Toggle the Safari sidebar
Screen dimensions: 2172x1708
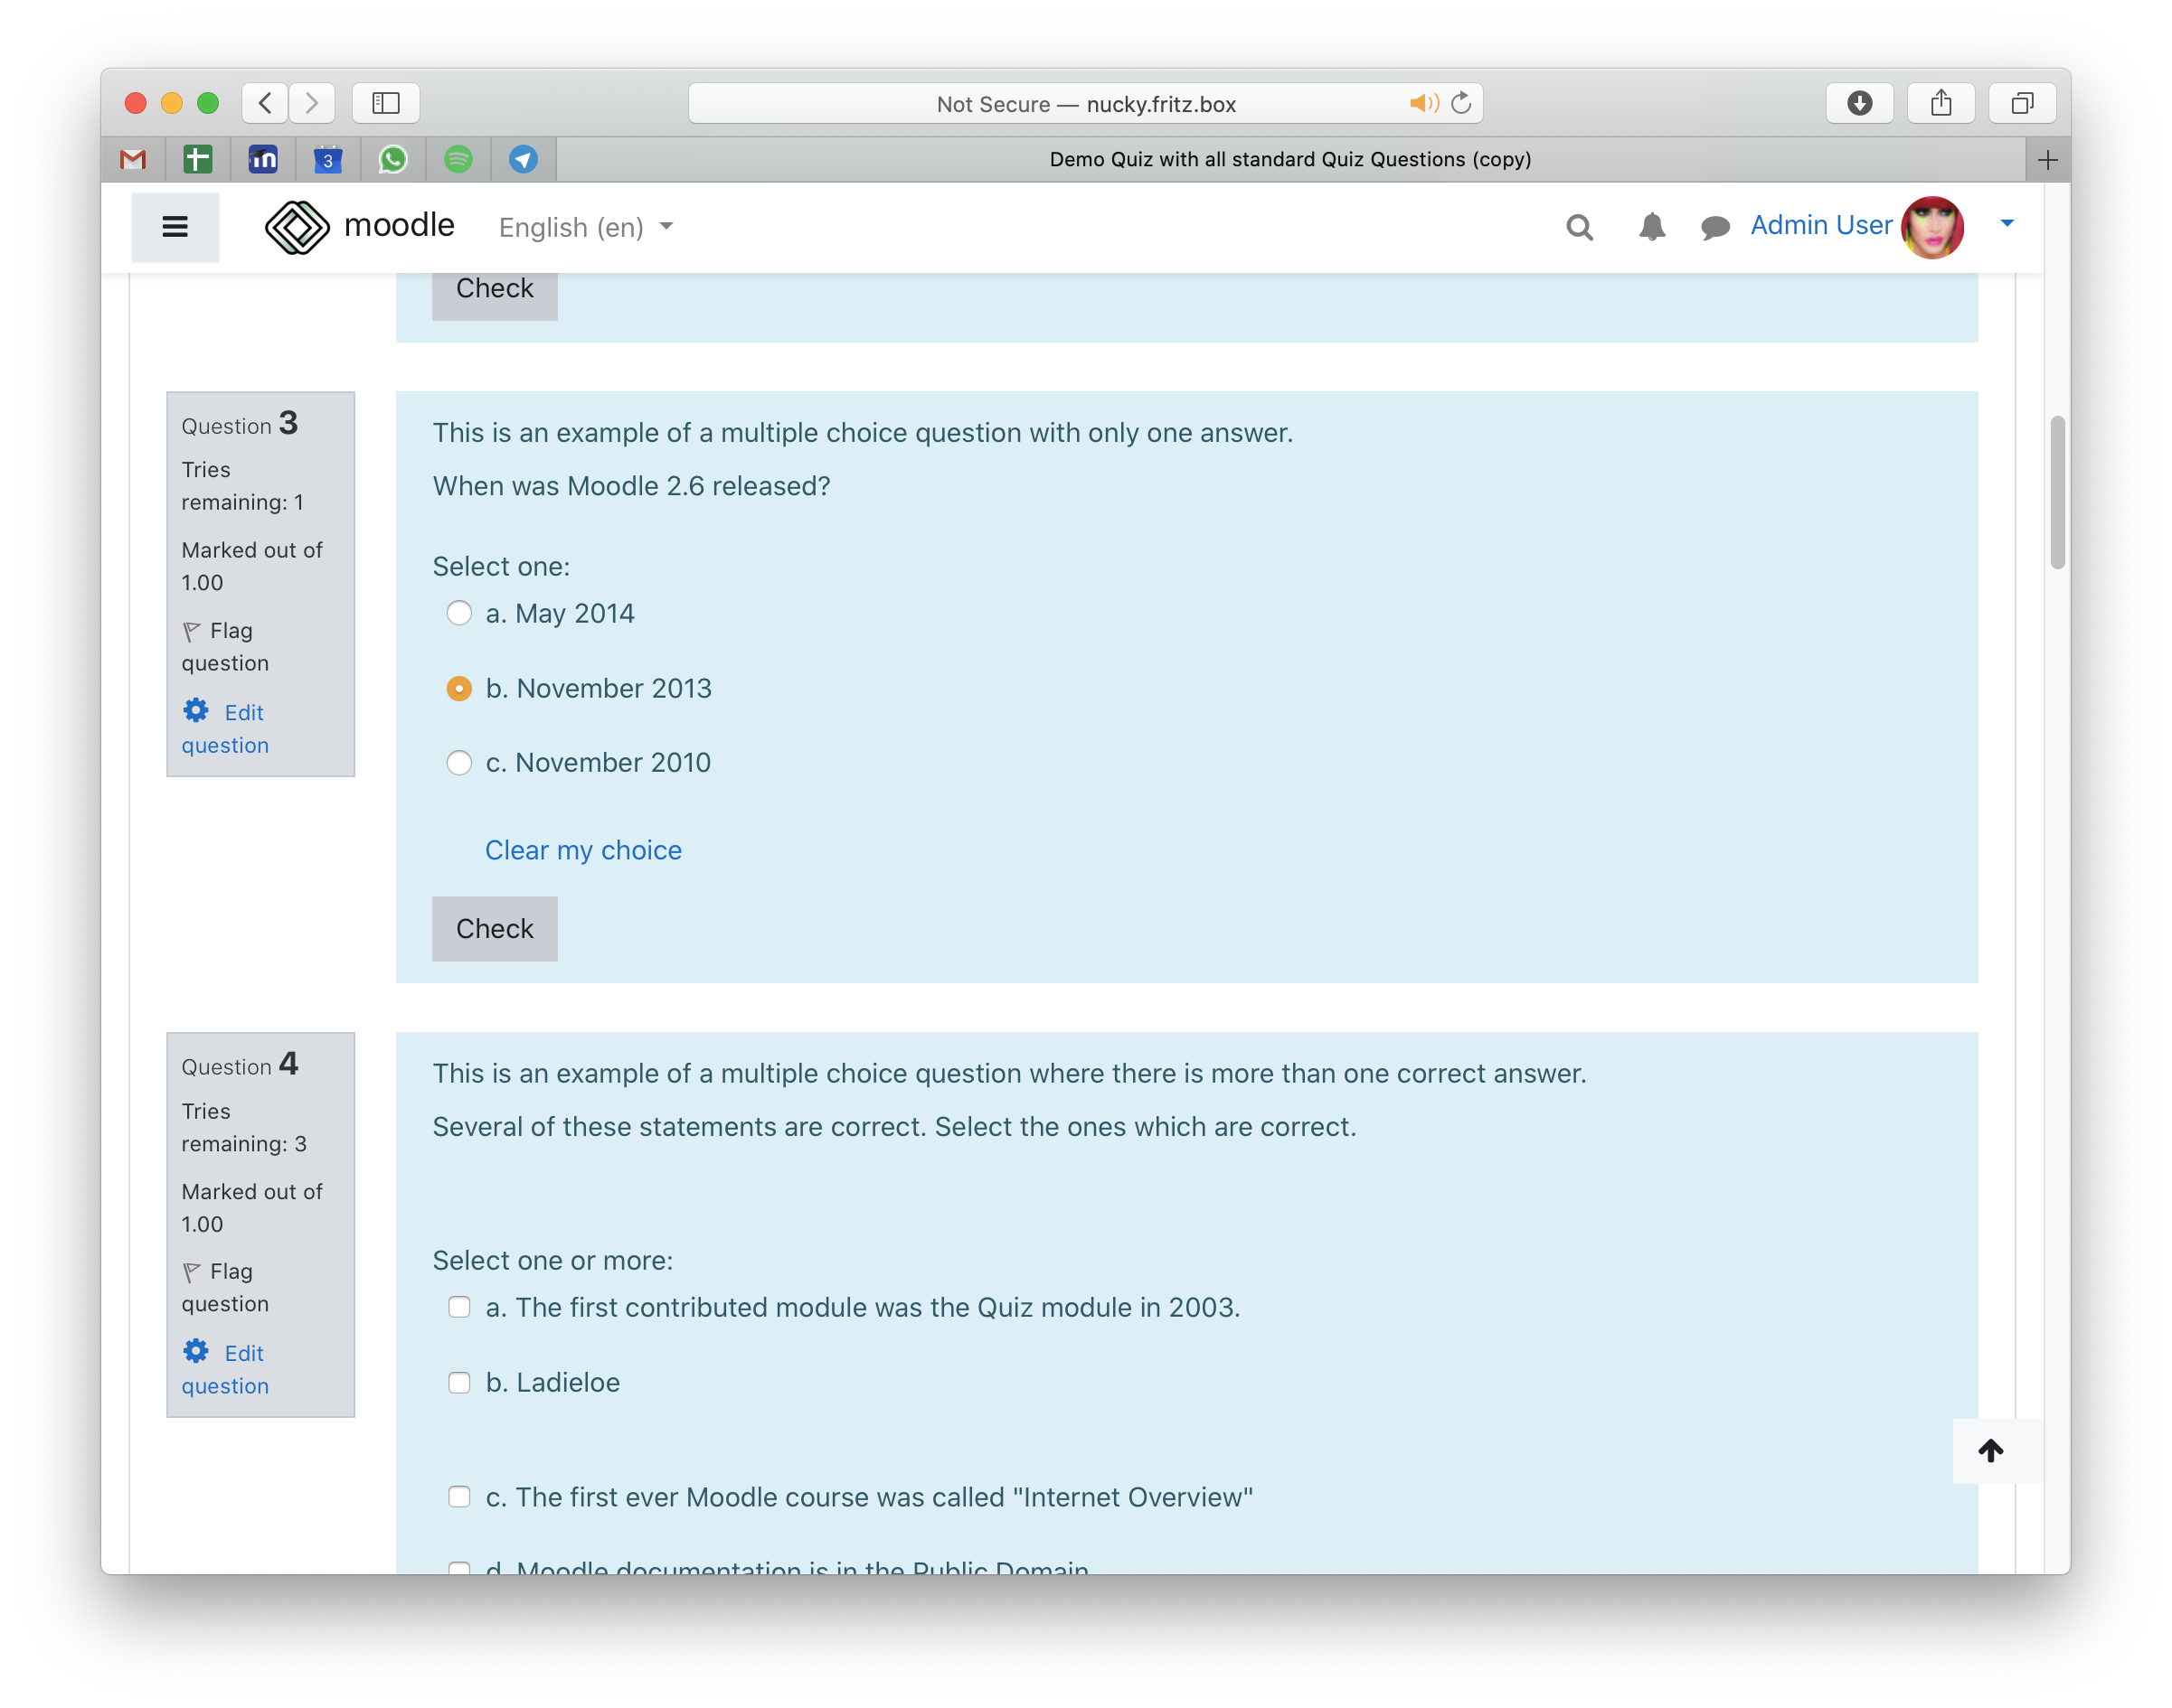click(x=386, y=103)
